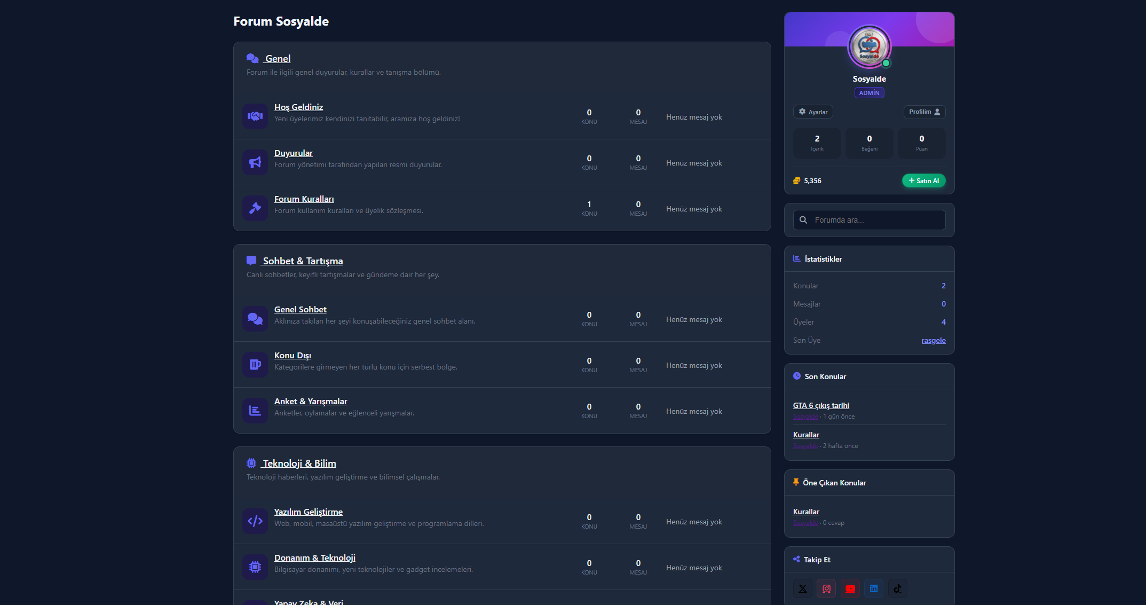Open Kurallar topic under Son Konular
The width and height of the screenshot is (1146, 605).
tap(806, 435)
